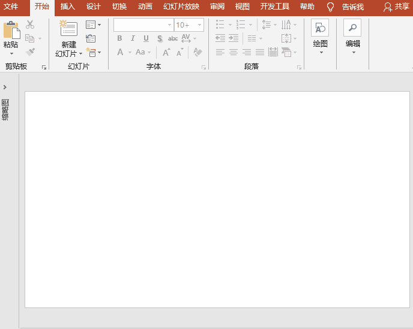Click the bullets list icon
413x329 pixels.
pyautogui.click(x=220, y=25)
